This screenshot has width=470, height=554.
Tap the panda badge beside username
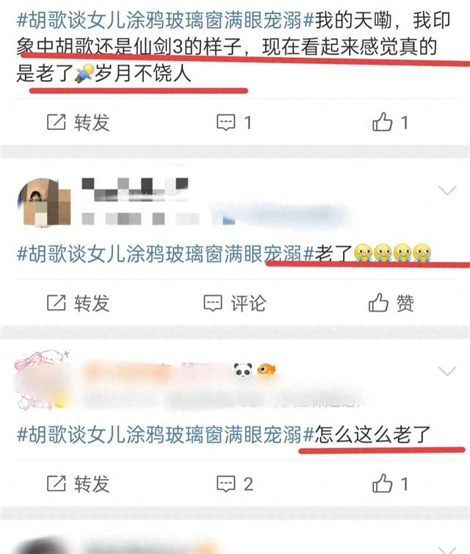click(243, 370)
